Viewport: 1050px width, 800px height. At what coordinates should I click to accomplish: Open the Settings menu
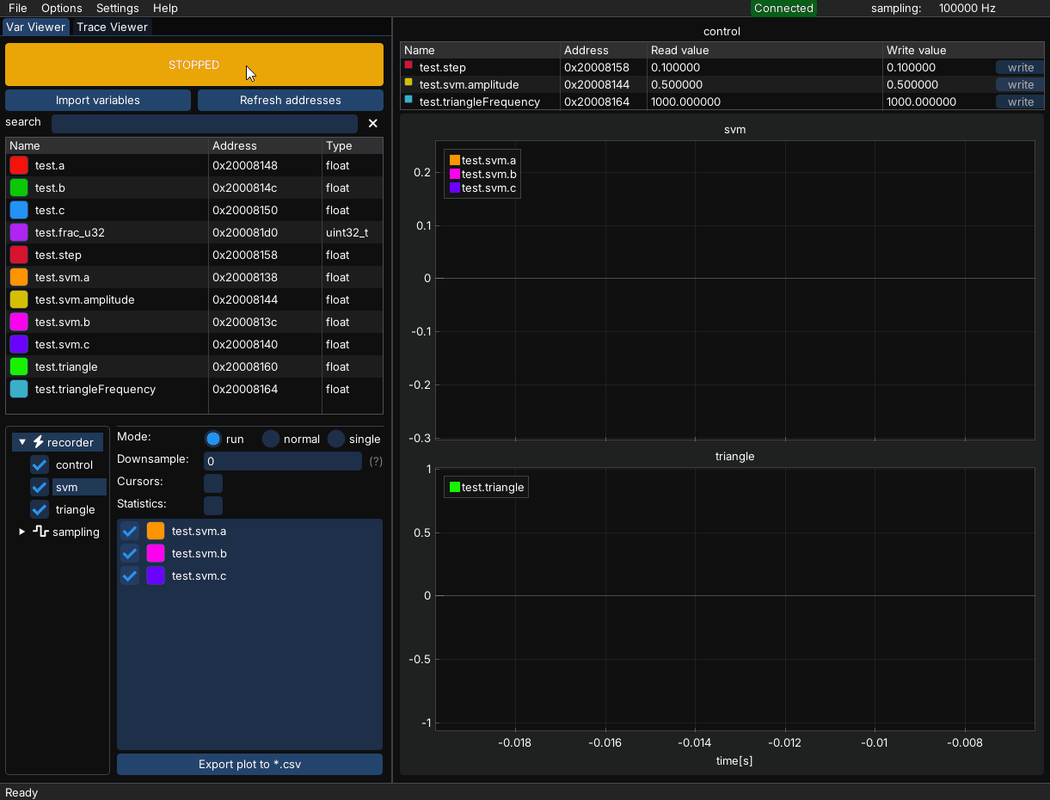pyautogui.click(x=118, y=8)
